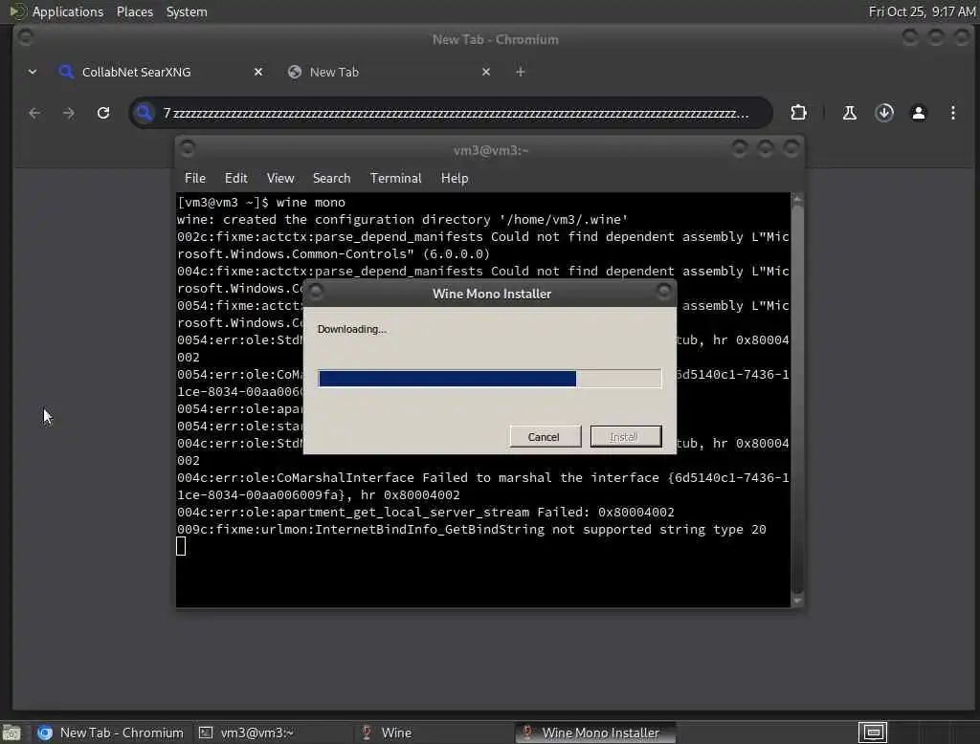980x744 pixels.
Task: Open Chromium profile icon
Action: tap(918, 113)
